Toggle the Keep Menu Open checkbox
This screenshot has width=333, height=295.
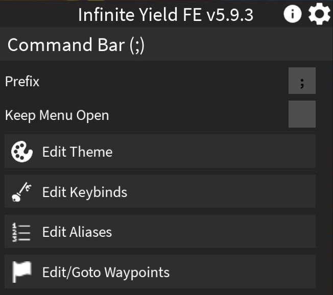(302, 114)
